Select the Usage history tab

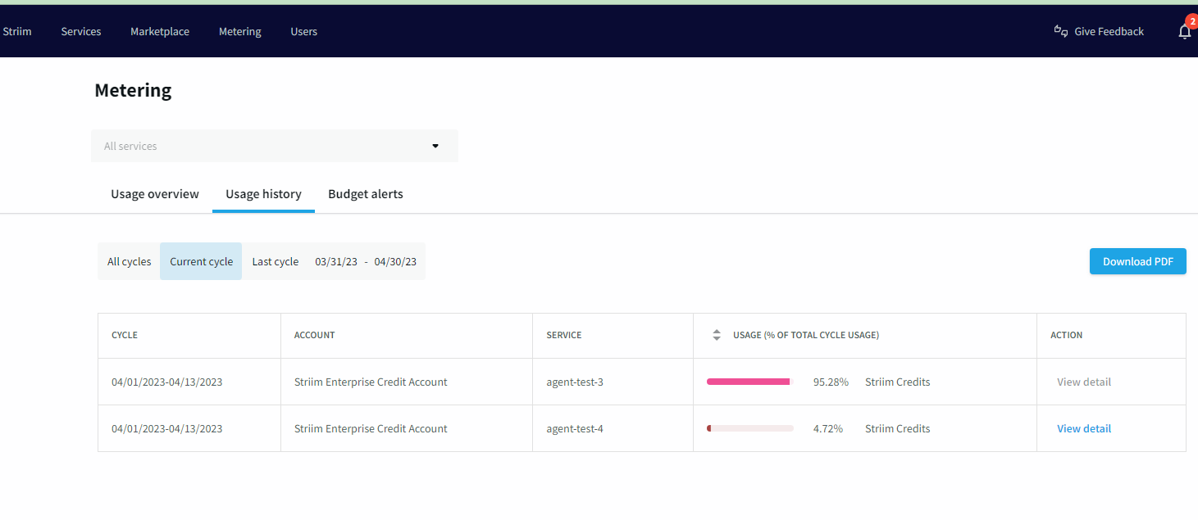pyautogui.click(x=263, y=194)
